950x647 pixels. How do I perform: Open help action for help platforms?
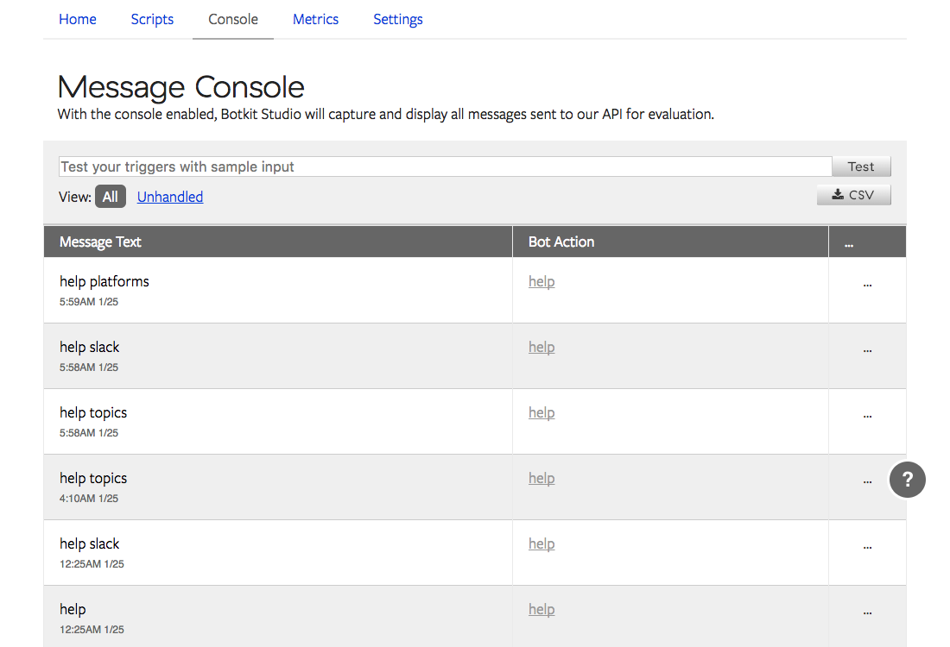point(541,281)
